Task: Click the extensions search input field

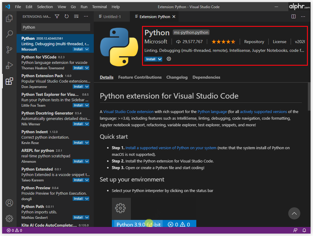Action: pyautogui.click(x=56, y=27)
